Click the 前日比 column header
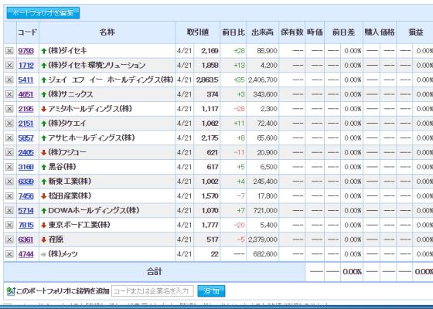Viewport: 433px width, 309px height. tap(234, 32)
